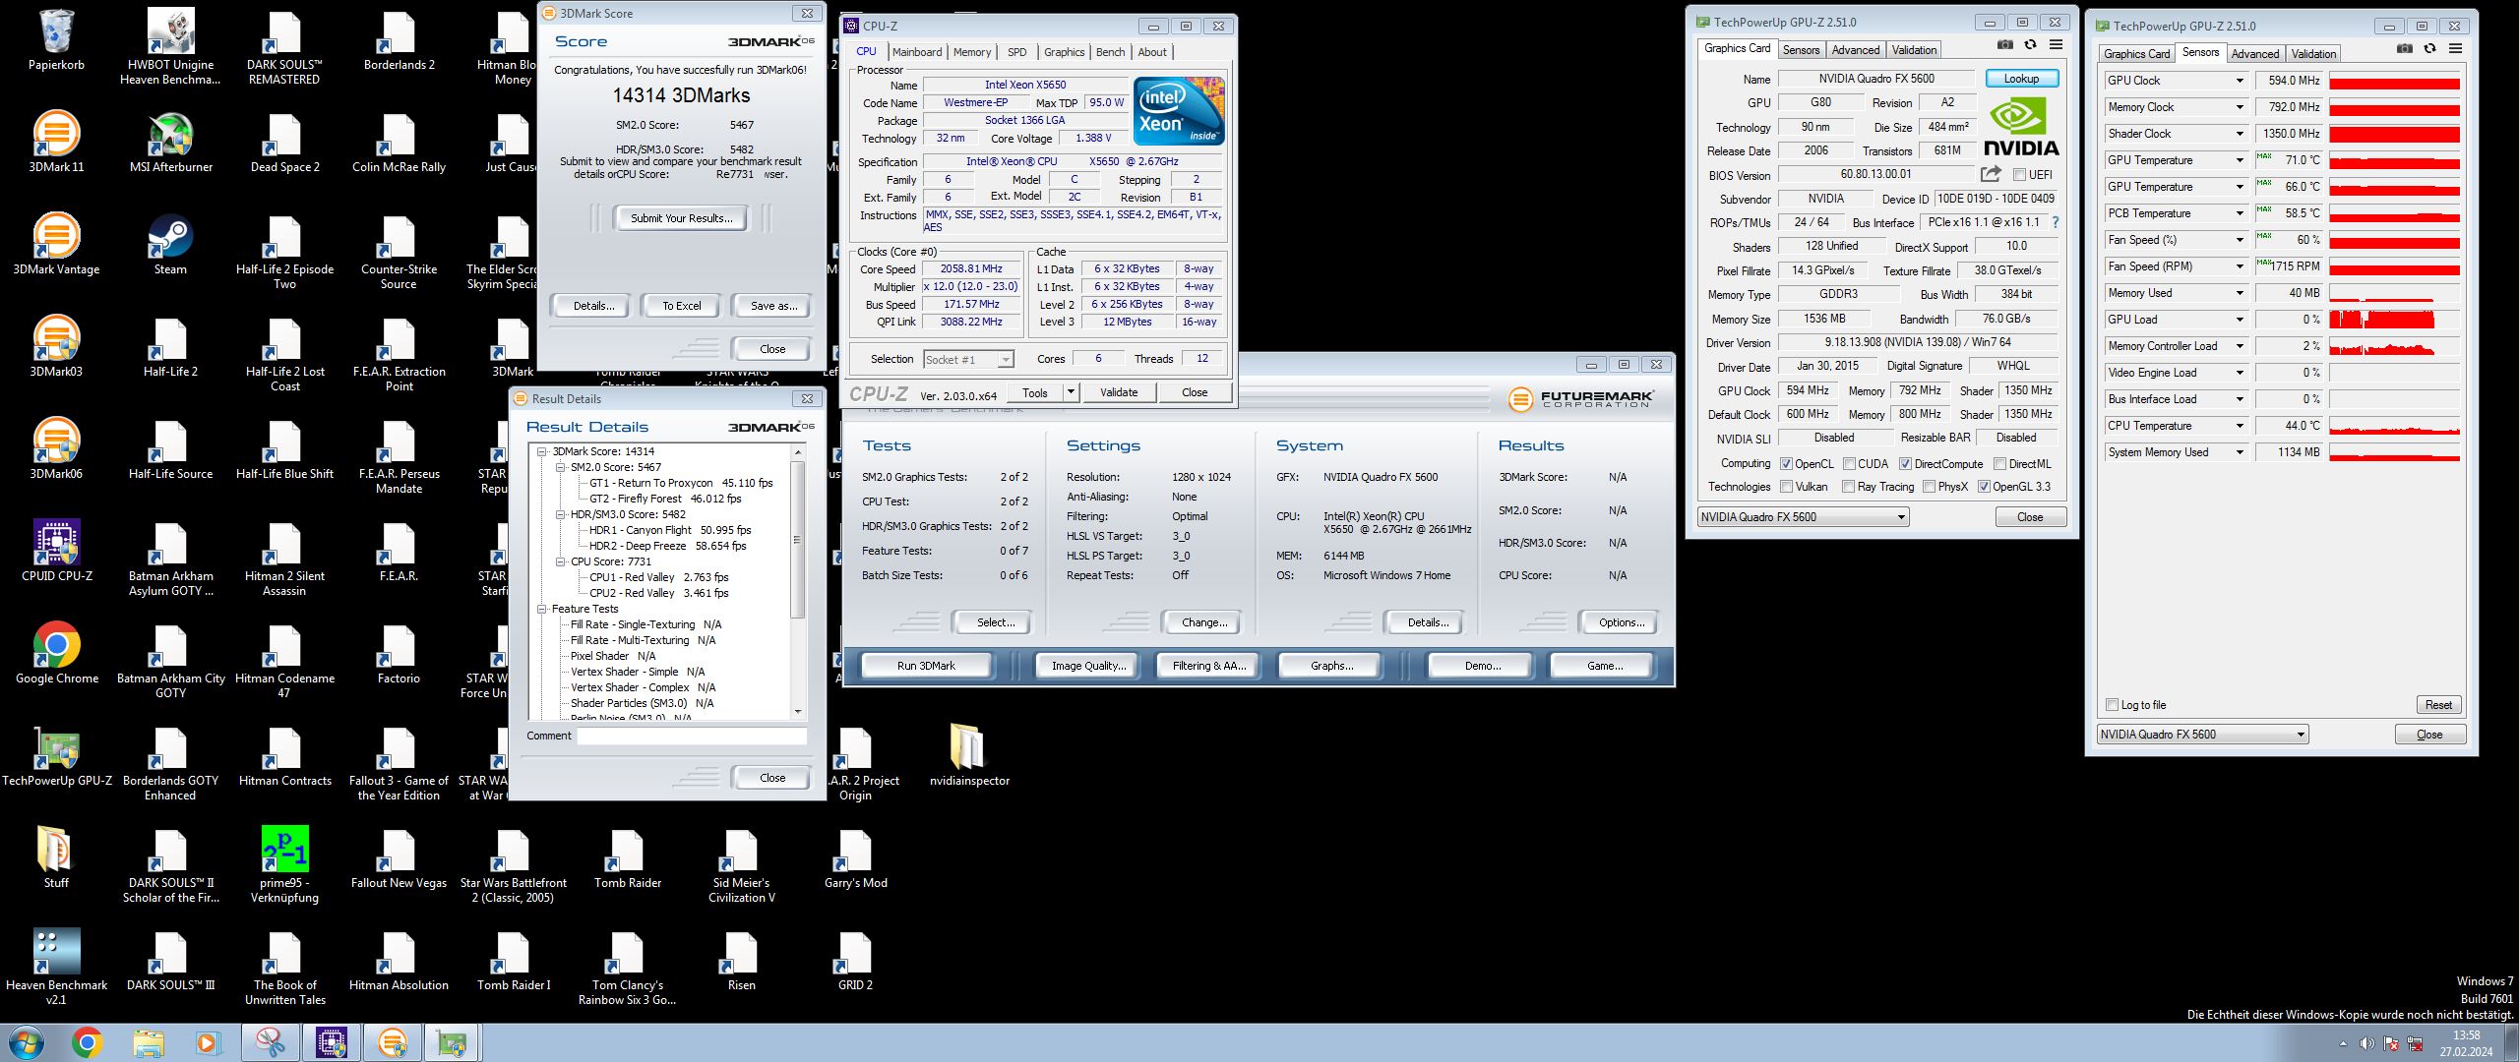Open the Advanced tab in GPU-Z
This screenshot has height=1062, width=2519.
coord(1856,49)
